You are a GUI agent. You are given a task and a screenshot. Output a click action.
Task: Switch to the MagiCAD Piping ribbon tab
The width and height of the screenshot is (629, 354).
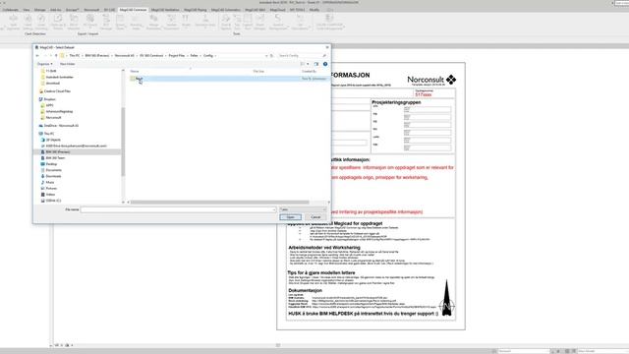click(x=195, y=10)
